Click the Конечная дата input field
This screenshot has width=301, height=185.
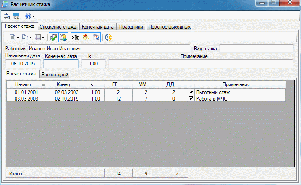click(x=61, y=64)
